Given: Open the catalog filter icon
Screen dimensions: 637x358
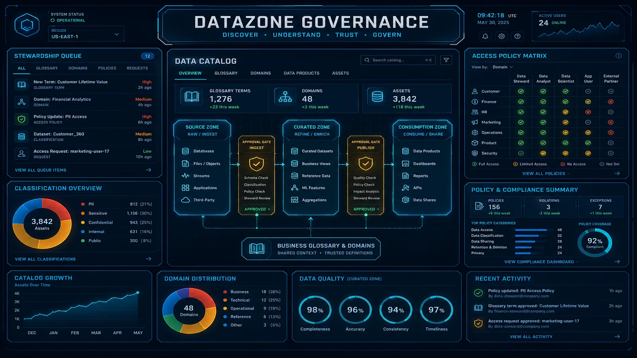Looking at the screenshot, I should click(x=446, y=60).
